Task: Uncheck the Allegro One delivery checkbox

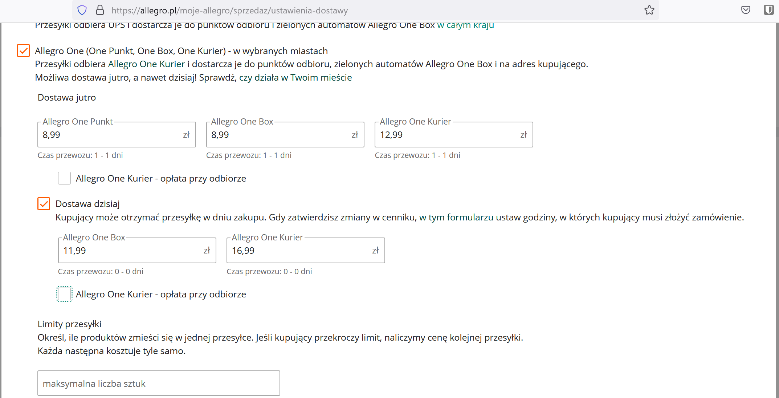Action: [24, 50]
